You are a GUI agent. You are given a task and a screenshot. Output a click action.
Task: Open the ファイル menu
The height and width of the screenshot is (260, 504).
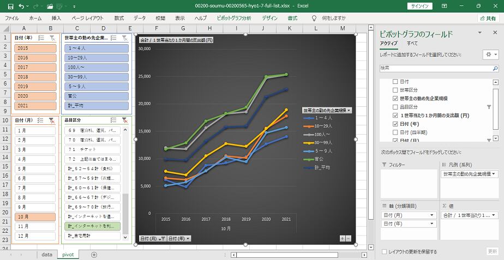point(11,19)
